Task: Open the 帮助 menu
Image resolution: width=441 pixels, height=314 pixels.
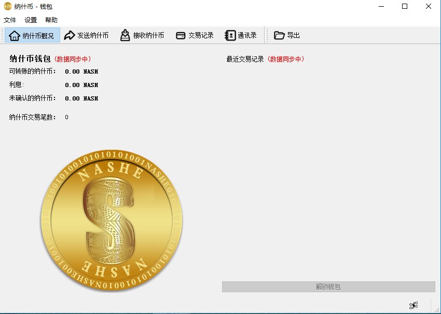Action: coord(51,20)
